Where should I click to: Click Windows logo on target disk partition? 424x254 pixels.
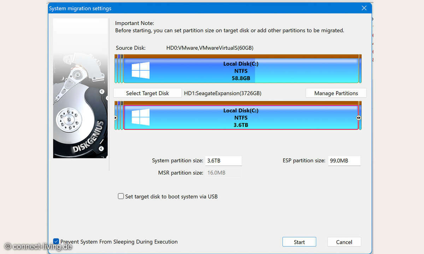pos(141,117)
